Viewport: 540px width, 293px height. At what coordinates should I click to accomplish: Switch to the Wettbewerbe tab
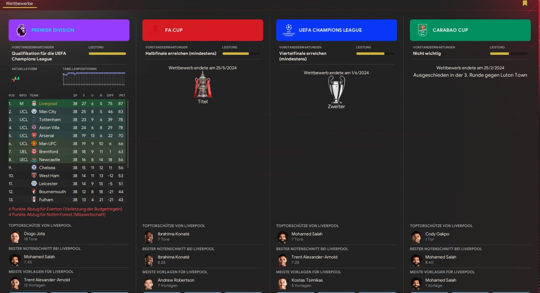[19, 3]
